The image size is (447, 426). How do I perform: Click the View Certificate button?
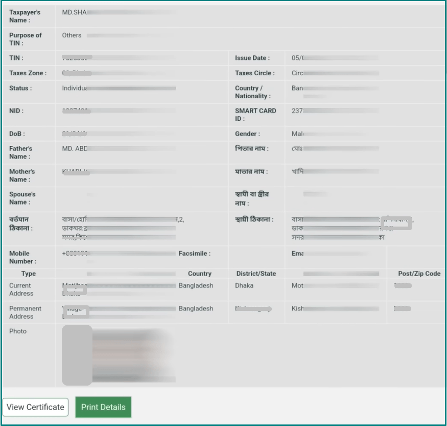[x=35, y=407]
